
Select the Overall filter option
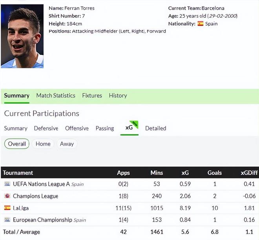point(17,144)
